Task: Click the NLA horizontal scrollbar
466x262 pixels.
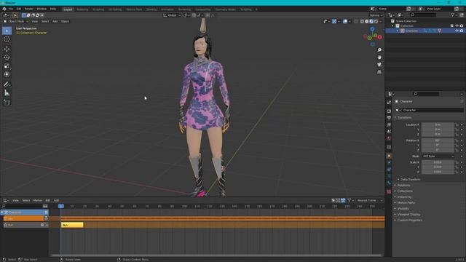Action: pos(216,255)
